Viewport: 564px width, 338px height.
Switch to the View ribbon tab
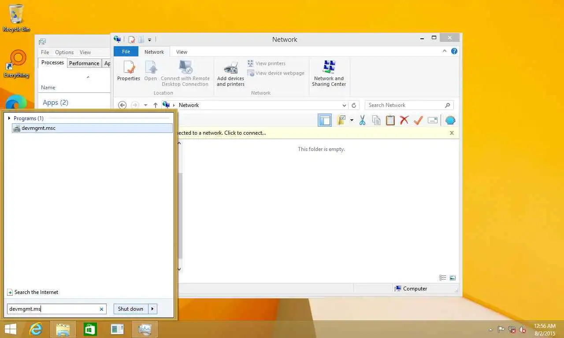[x=182, y=51]
